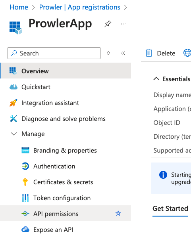Toggle expand/collapse all menu groups arrows

click(108, 53)
